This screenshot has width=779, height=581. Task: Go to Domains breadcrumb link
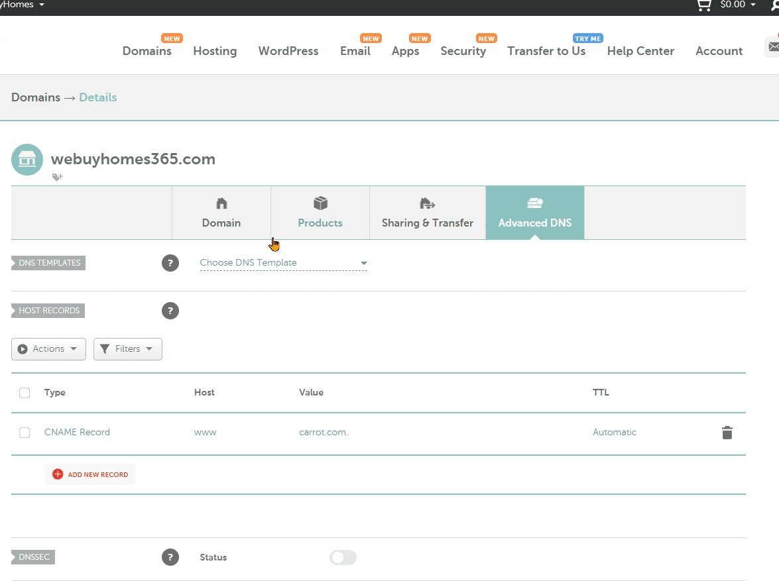[36, 97]
